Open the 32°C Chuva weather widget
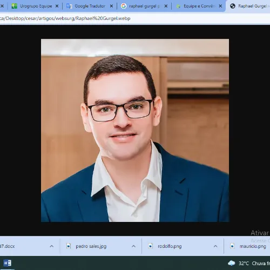270x270 pixels. 249,264
